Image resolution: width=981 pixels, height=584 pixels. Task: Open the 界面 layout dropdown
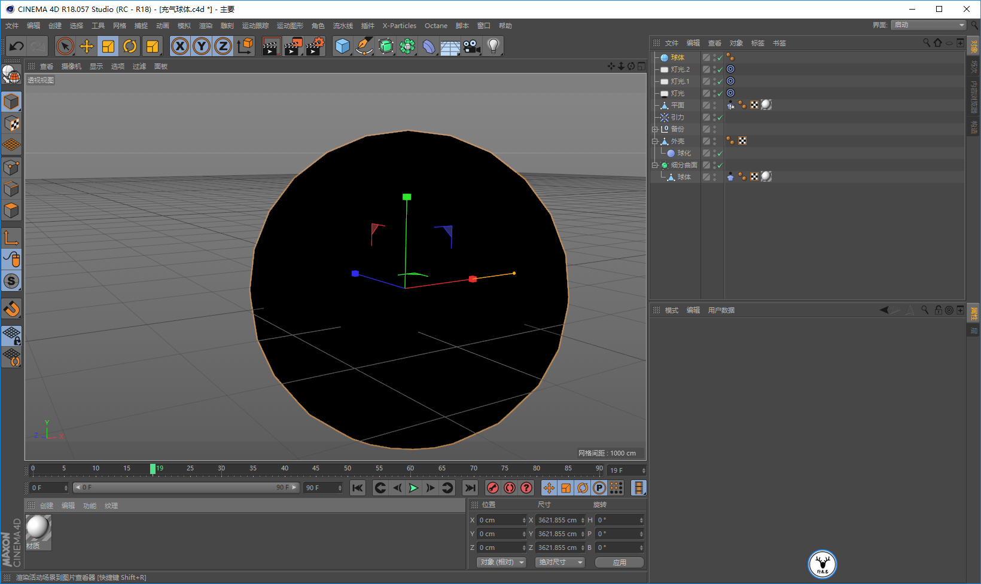(x=928, y=25)
